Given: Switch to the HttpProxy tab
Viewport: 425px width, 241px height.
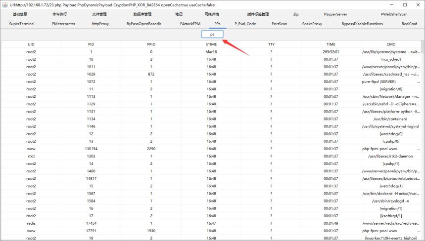Looking at the screenshot, I should pyautogui.click(x=100, y=24).
